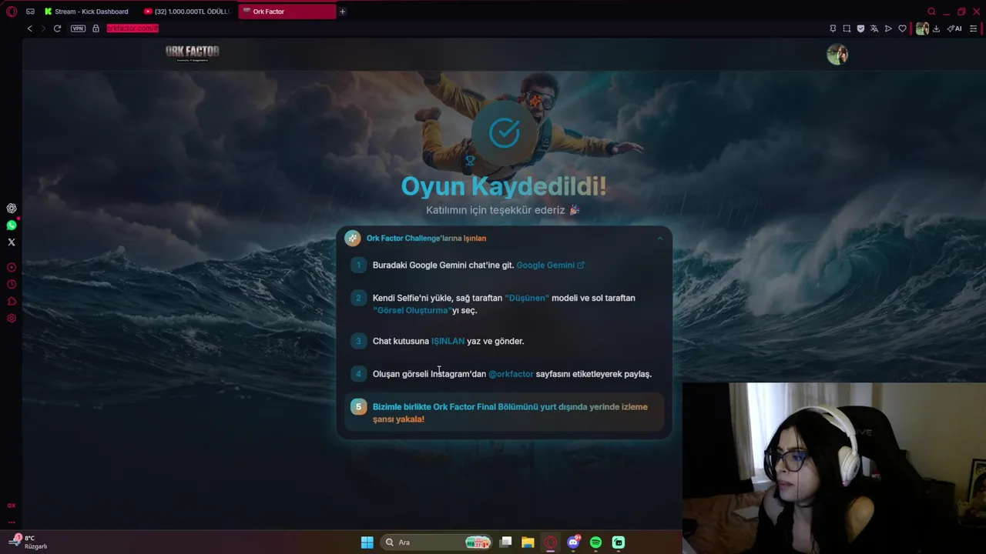
Task: Open the sidebar three-dots more menu
Action: click(12, 522)
